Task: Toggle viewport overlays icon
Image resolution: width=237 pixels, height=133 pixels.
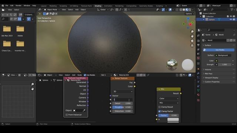Action: coord(170,10)
